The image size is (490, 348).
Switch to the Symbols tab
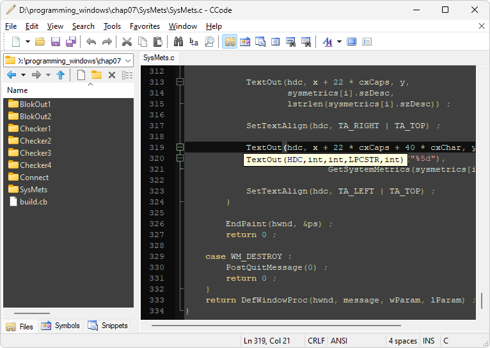pyautogui.click(x=61, y=326)
